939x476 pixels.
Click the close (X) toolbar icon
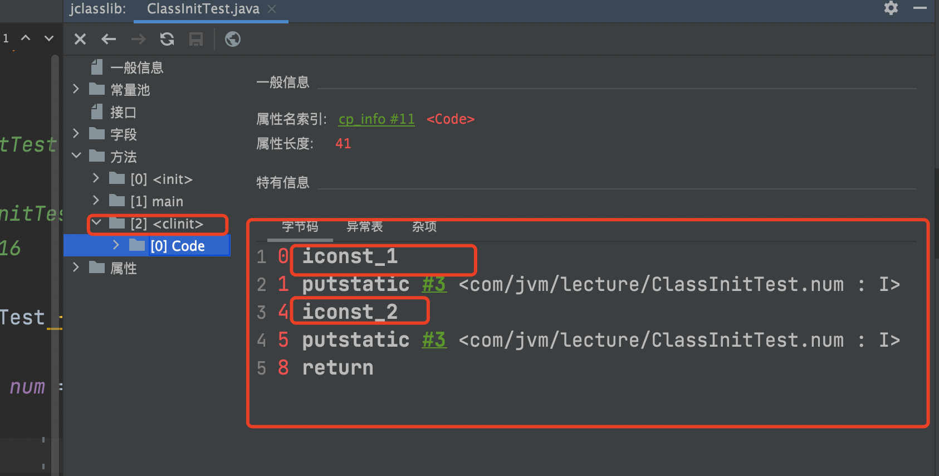(80, 39)
